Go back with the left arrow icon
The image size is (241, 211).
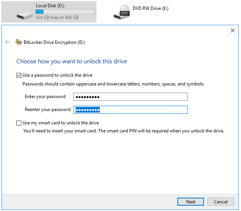coord(7,42)
